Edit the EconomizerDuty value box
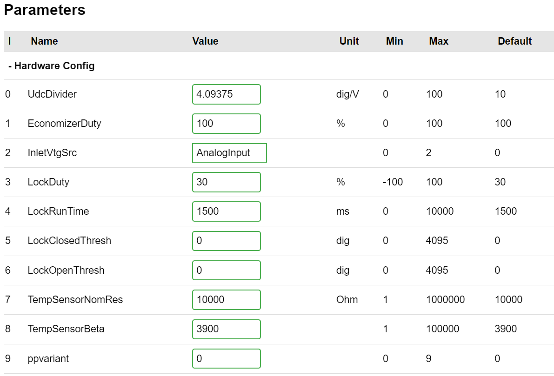Image resolution: width=554 pixels, height=376 pixels. (226, 124)
